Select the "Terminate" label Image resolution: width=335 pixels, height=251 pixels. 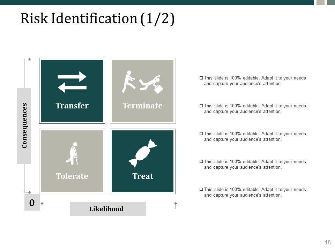coord(142,106)
